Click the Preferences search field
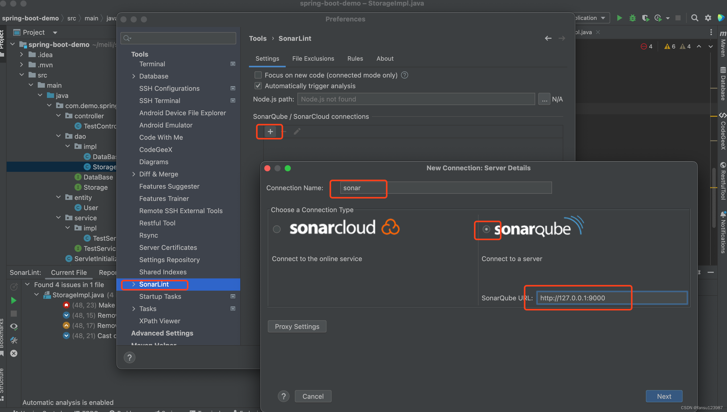This screenshot has width=727, height=412. pos(178,38)
